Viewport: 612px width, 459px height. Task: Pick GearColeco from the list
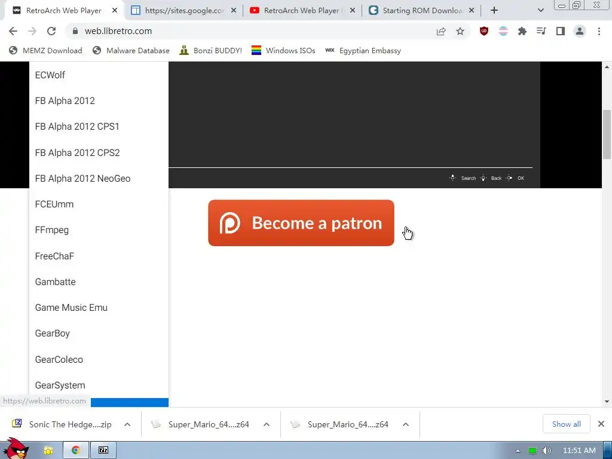(99, 359)
